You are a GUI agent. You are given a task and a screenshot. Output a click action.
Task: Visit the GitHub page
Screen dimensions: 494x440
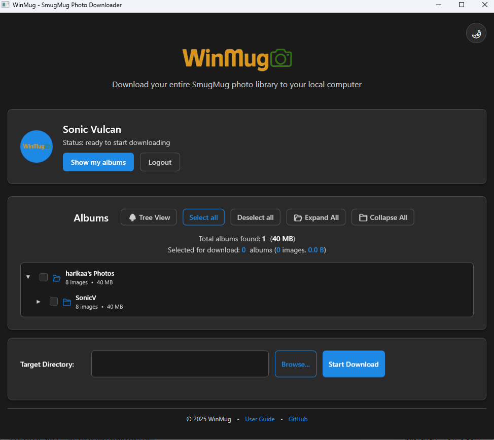click(x=298, y=419)
